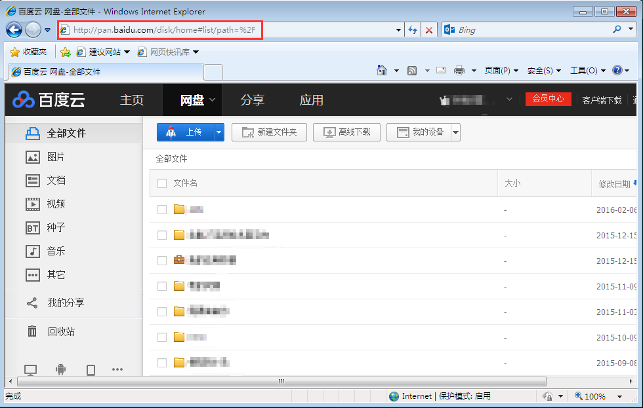Check the folder row dated 2015-09-08
The width and height of the screenshot is (643, 408).
click(x=162, y=363)
